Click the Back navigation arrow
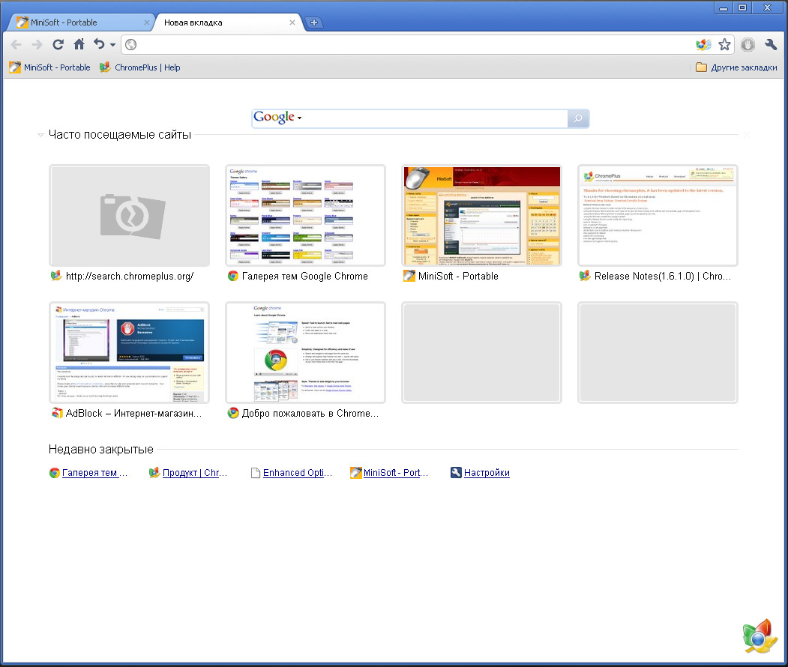The height and width of the screenshot is (667, 788). coord(16,45)
